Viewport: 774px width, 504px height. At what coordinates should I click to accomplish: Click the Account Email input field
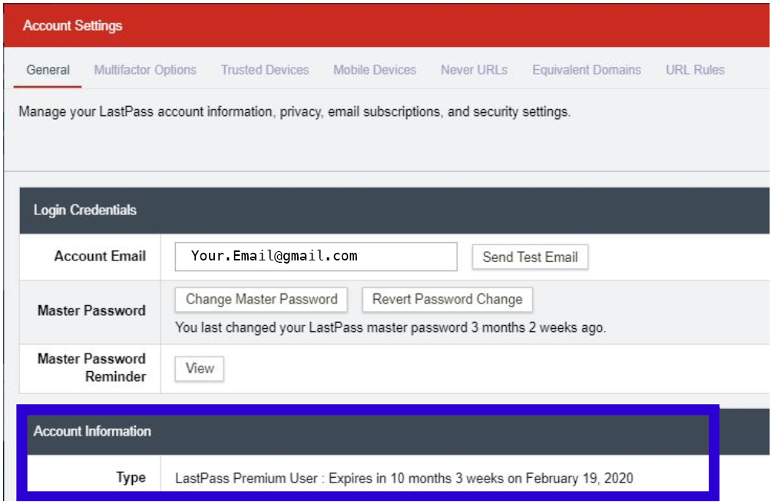pyautogui.click(x=316, y=257)
